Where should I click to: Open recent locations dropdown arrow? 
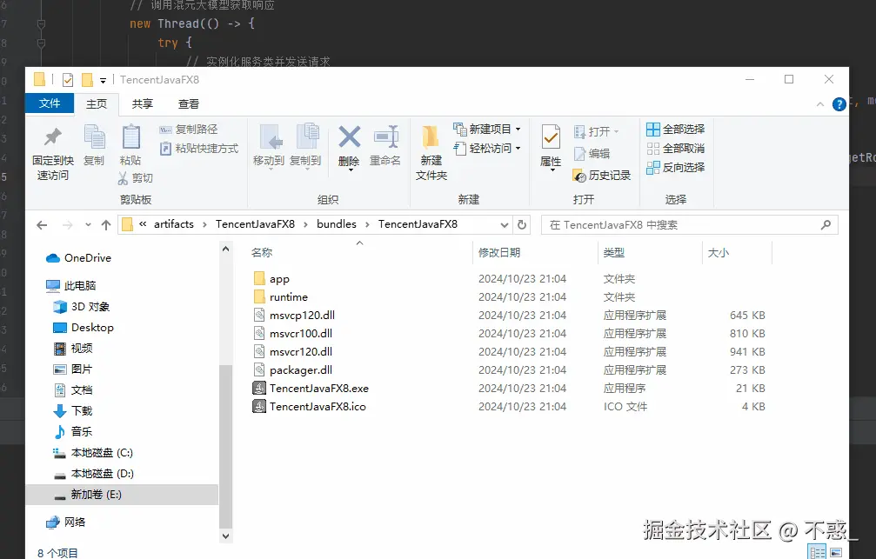coord(88,225)
